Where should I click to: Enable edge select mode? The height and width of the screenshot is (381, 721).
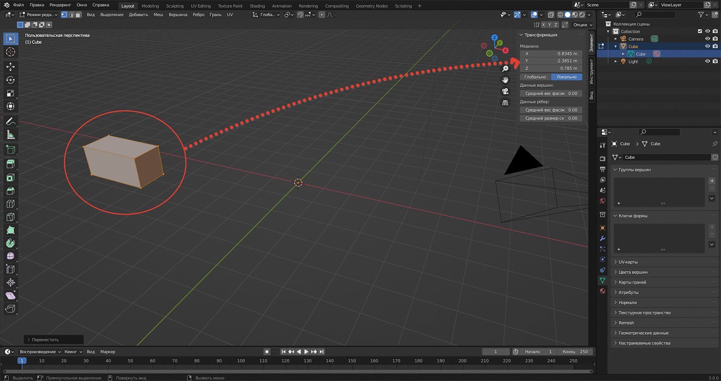point(71,14)
